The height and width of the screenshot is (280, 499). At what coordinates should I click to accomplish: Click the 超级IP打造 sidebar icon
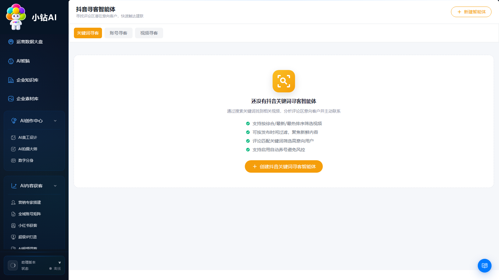coord(13,237)
